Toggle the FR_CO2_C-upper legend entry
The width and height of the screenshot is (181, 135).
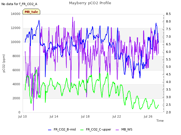pos(96,129)
